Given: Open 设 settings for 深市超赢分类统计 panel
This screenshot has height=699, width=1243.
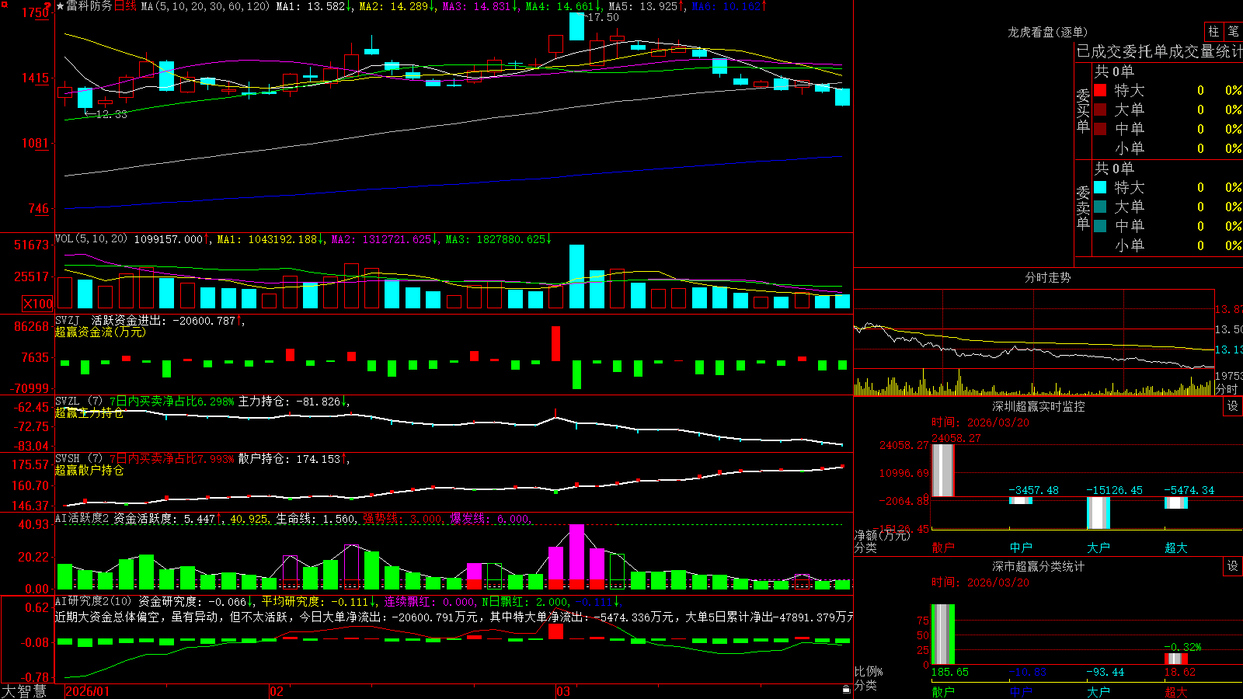Looking at the screenshot, I should [x=1233, y=566].
